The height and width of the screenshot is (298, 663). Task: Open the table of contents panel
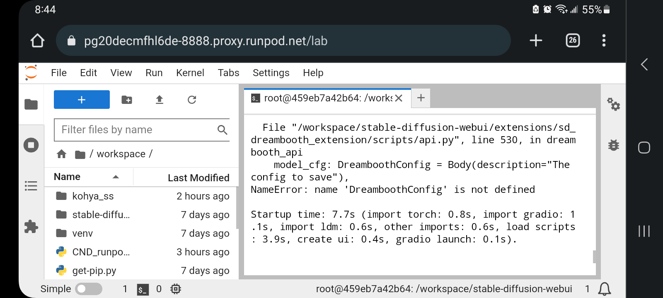click(31, 186)
